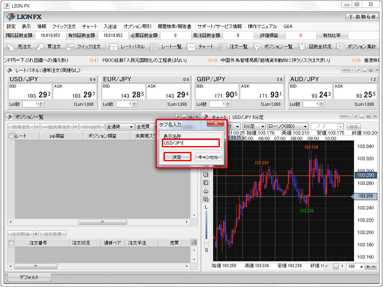
Task: Click the 表示名称 text field containing USD/JPY
Action: click(191, 143)
